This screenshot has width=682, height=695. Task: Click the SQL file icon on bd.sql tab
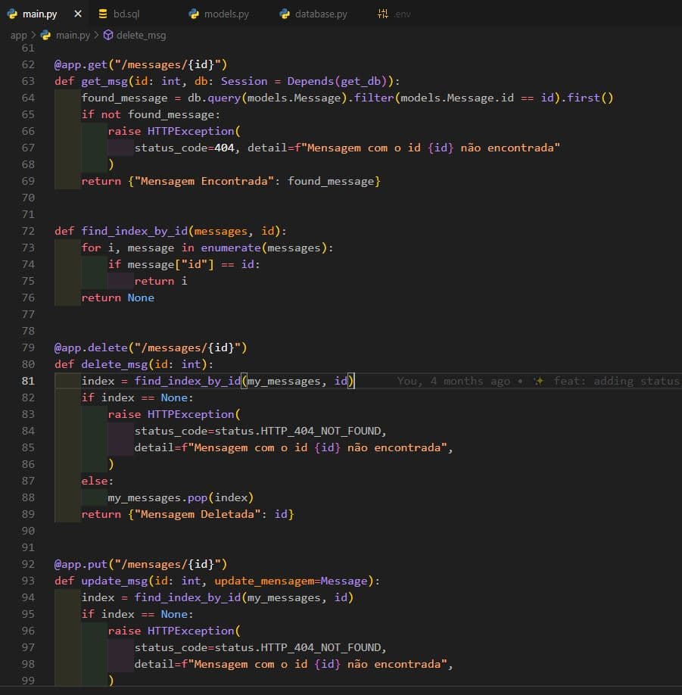pos(103,13)
